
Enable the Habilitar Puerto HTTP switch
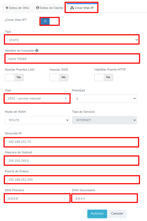(x=104, y=77)
